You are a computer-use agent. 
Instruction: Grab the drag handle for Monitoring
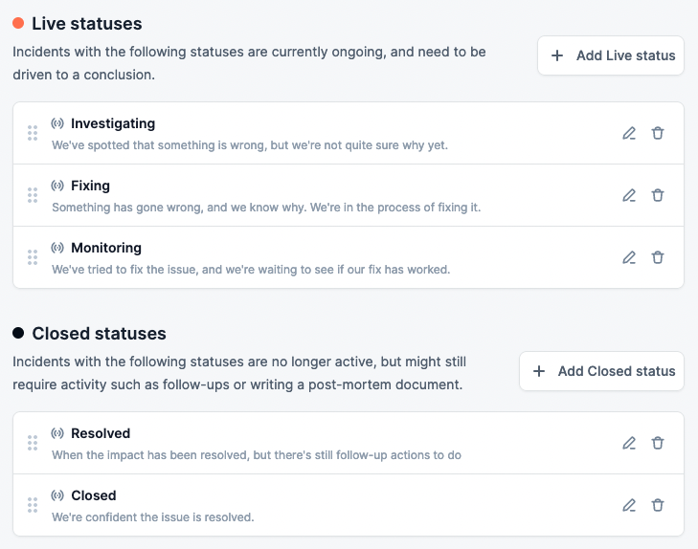pos(33,257)
